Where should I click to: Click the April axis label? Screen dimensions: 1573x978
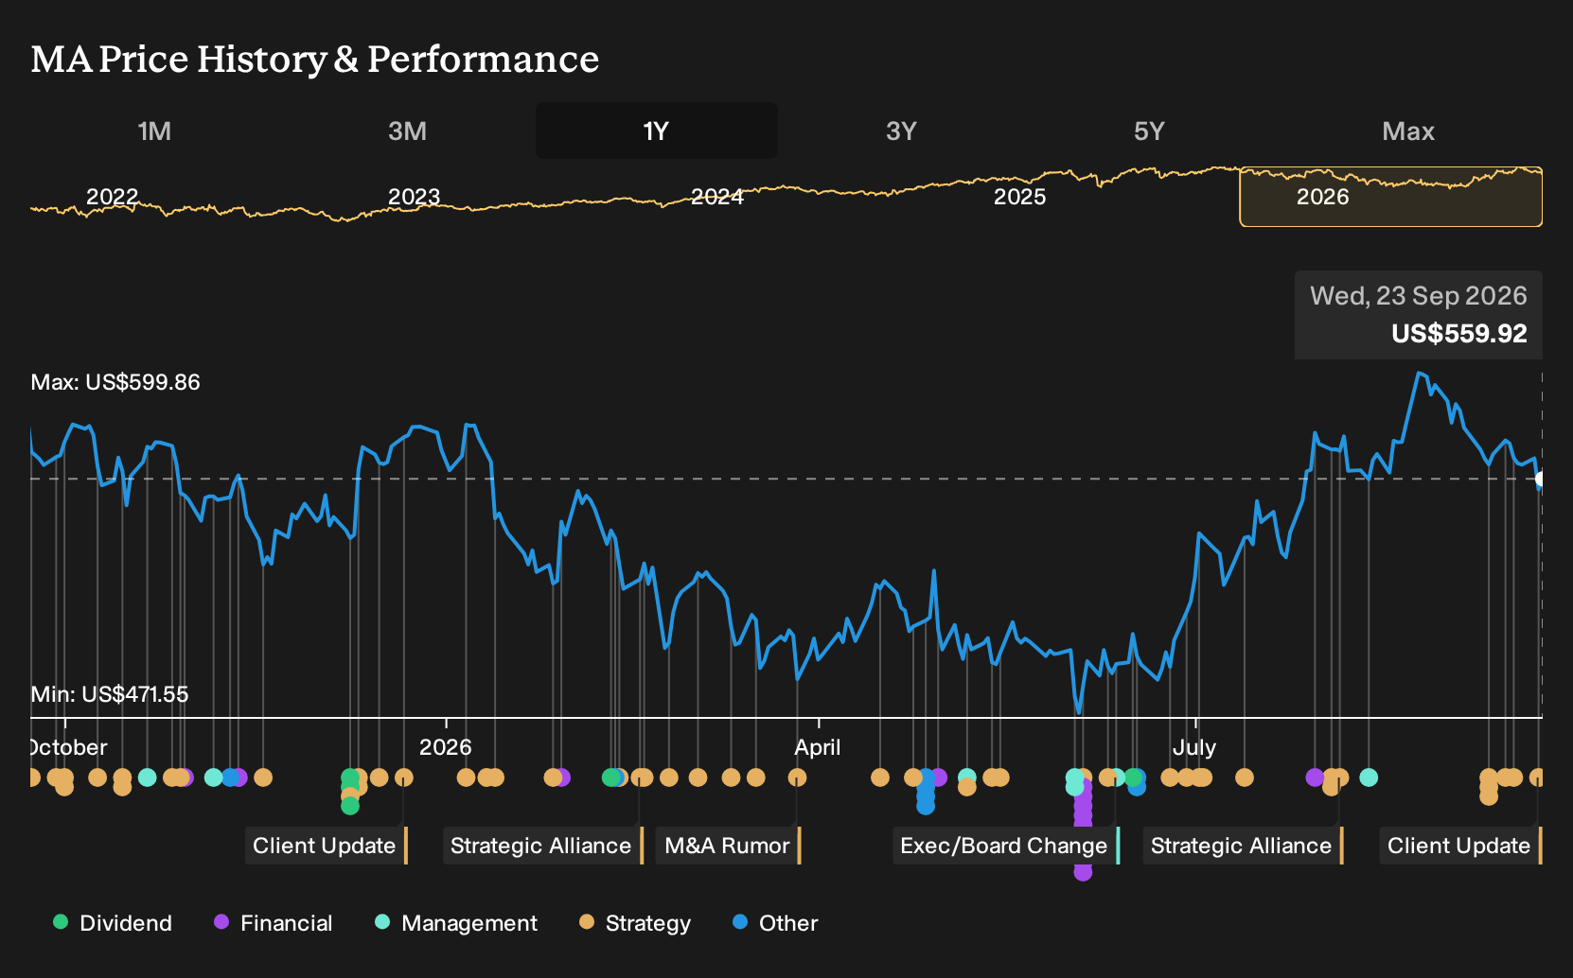click(818, 747)
